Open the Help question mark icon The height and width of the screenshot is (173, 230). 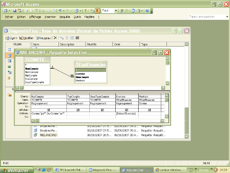point(147,11)
